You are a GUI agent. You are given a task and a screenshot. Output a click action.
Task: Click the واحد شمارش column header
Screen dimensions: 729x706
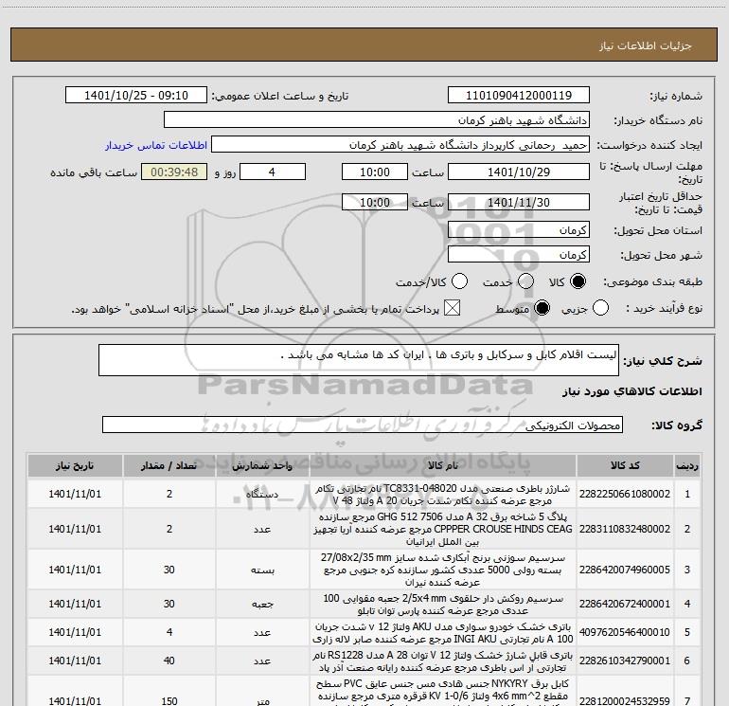pos(262,466)
